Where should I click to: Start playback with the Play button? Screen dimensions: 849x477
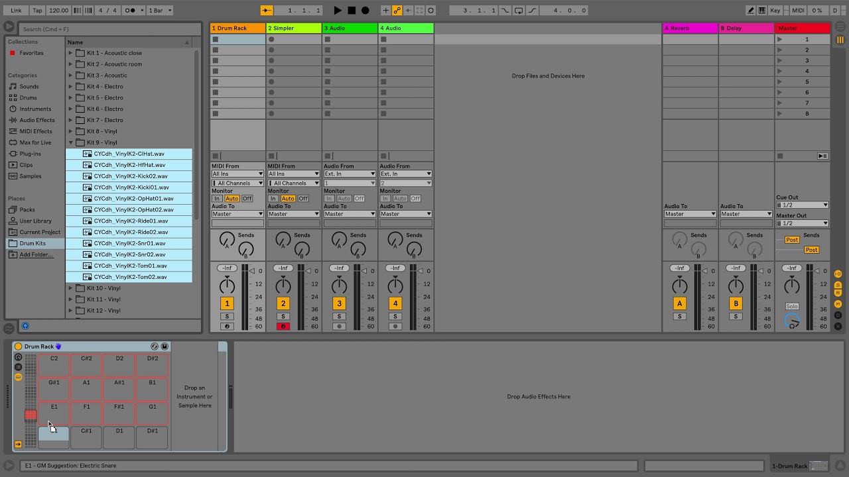[338, 11]
